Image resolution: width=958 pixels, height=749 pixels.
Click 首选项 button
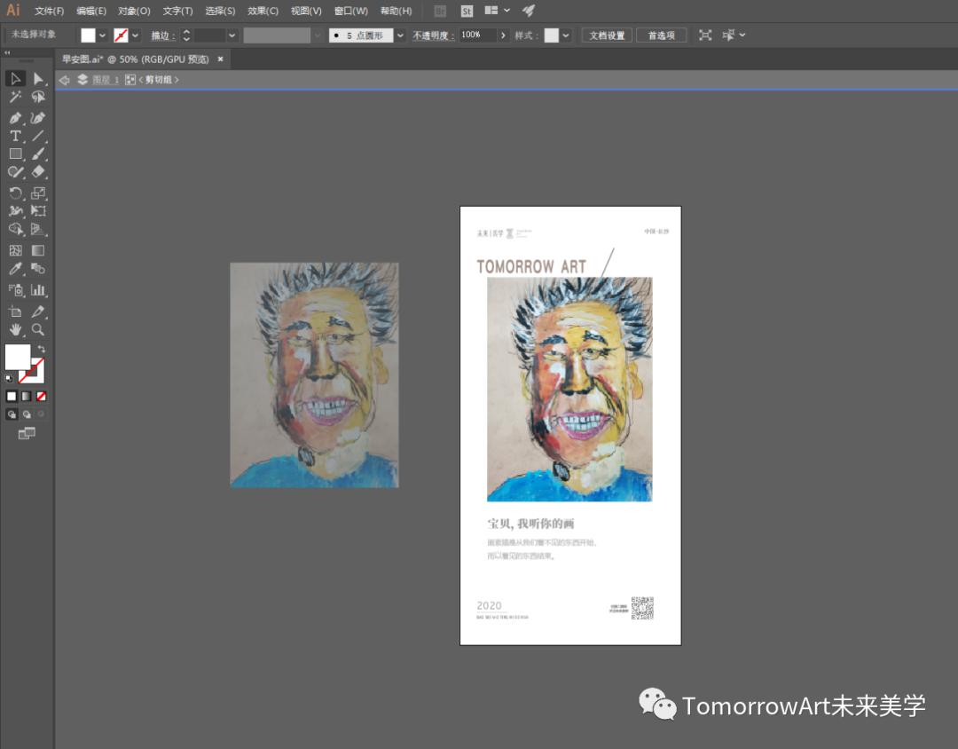(661, 35)
